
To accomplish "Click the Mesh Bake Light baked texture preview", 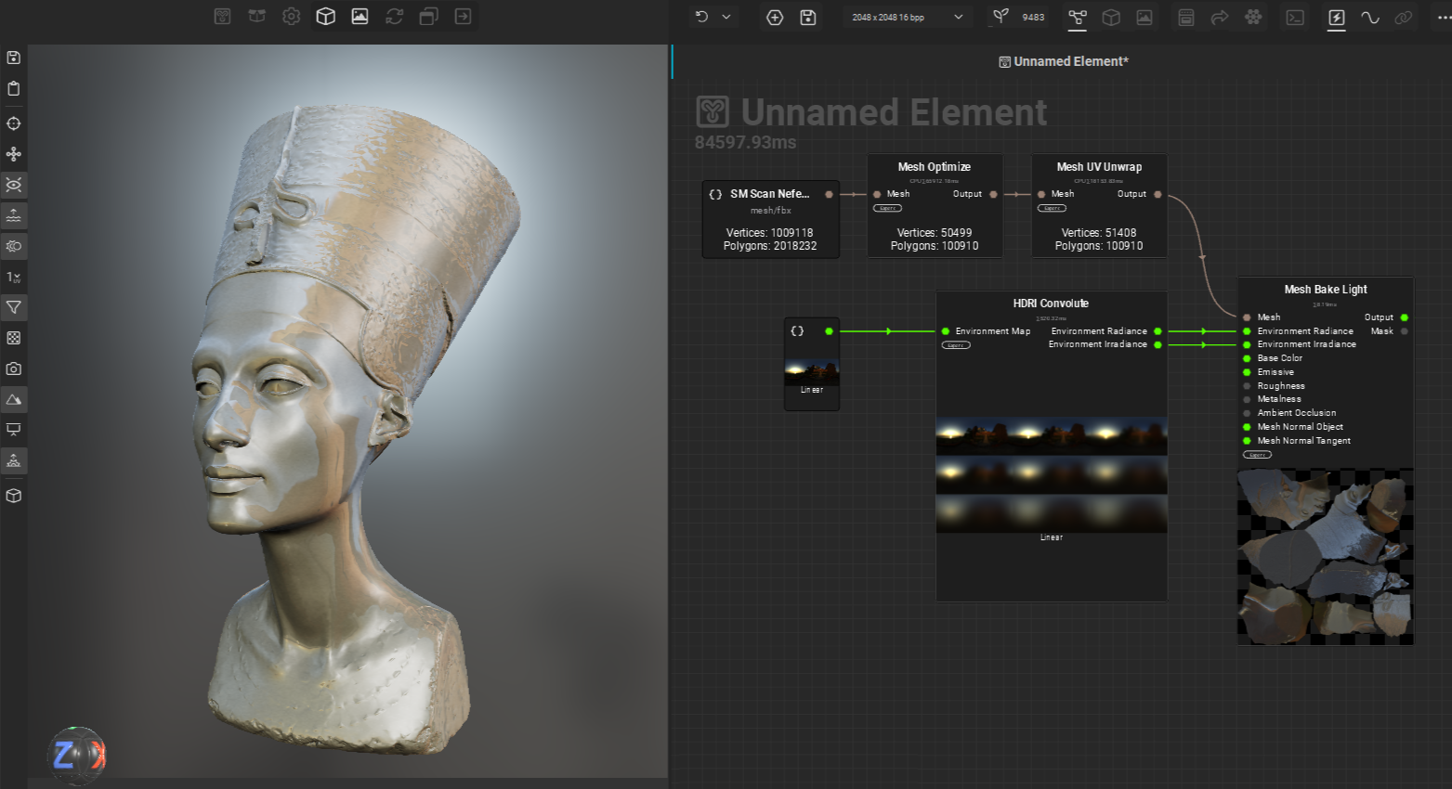I will tap(1325, 556).
